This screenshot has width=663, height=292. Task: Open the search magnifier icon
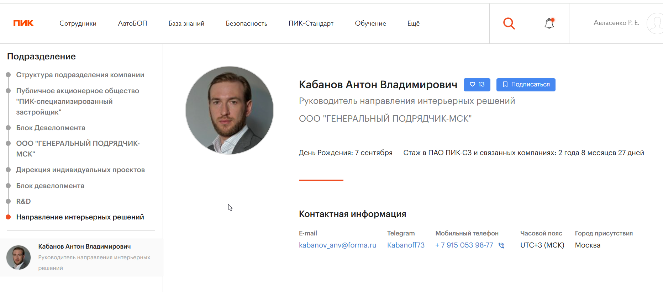pyautogui.click(x=509, y=23)
